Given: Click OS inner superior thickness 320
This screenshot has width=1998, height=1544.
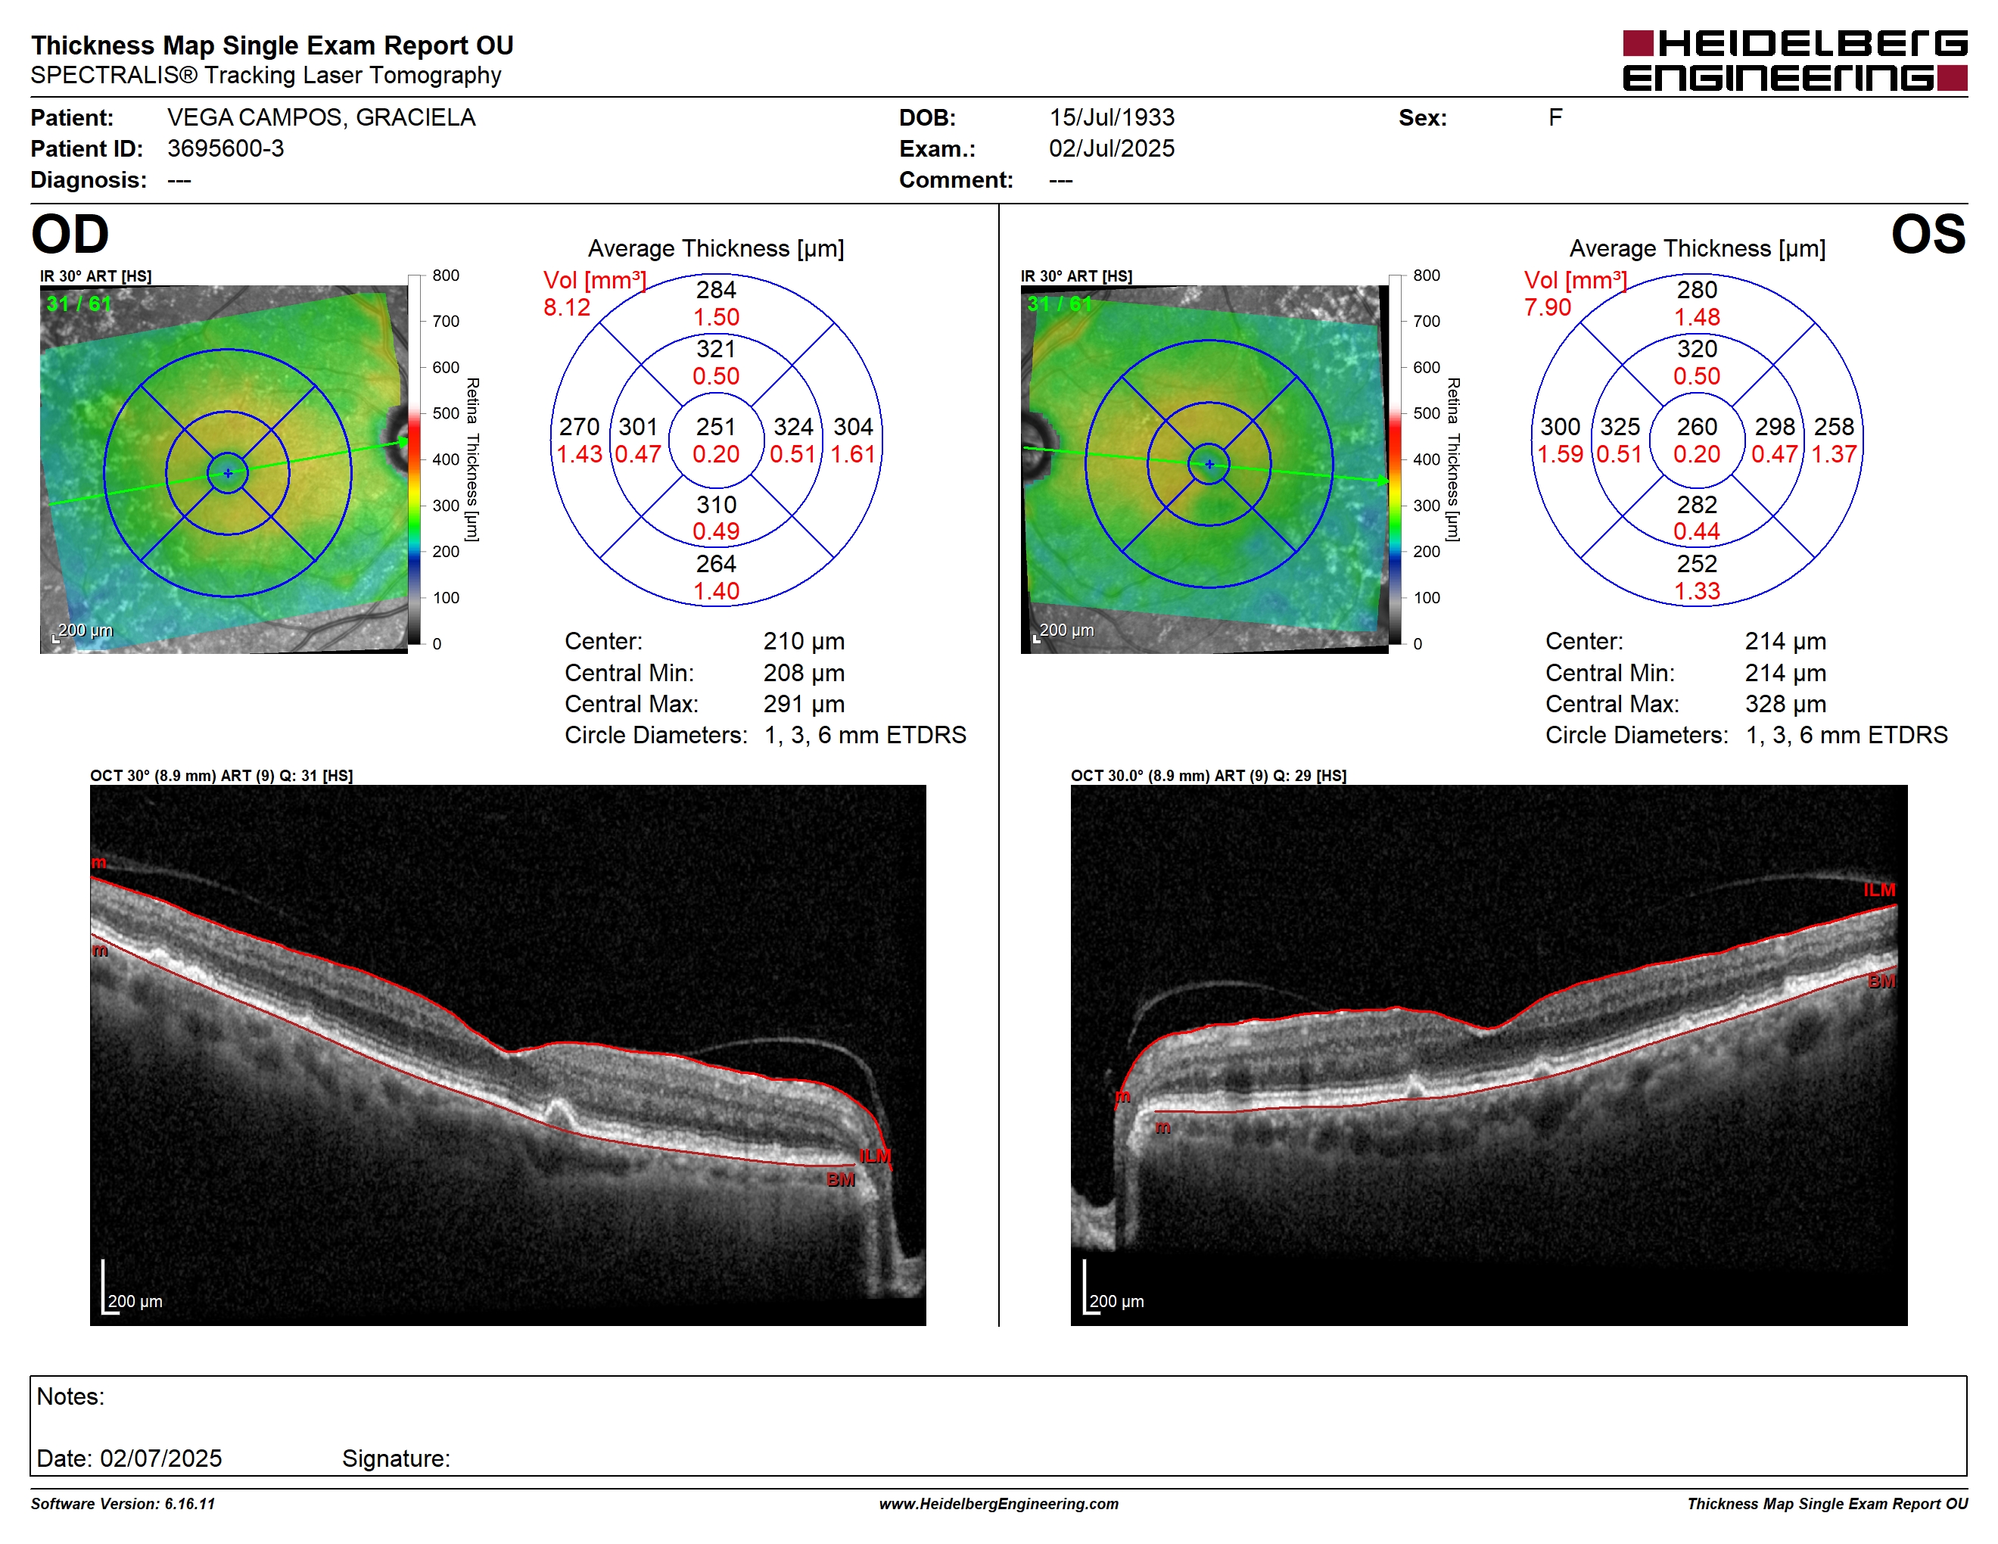Looking at the screenshot, I should point(1696,350).
